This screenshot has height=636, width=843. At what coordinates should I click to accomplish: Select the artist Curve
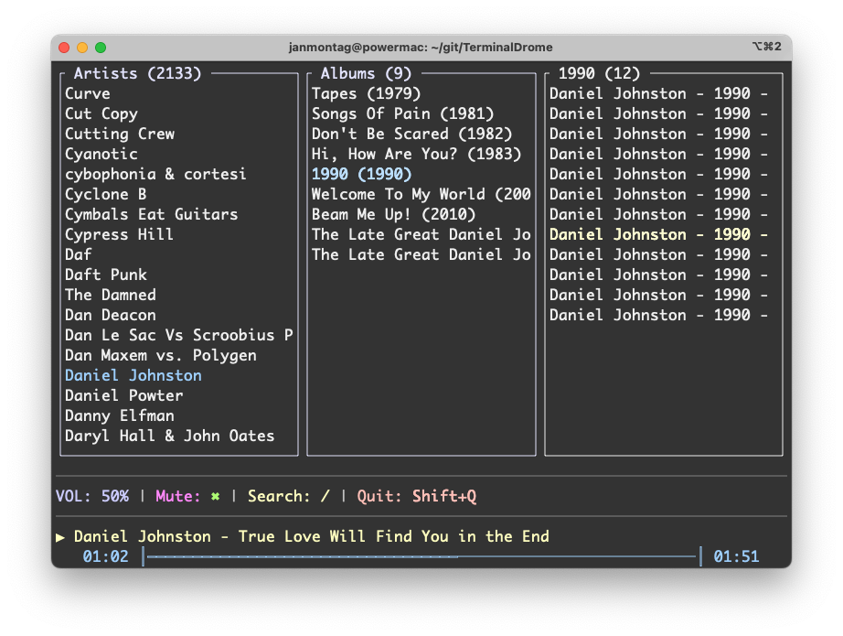click(88, 93)
